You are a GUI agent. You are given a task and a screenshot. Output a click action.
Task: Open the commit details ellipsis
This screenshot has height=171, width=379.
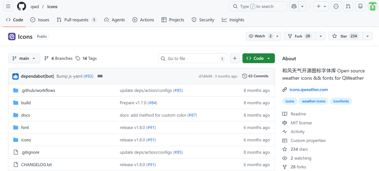click(100, 76)
